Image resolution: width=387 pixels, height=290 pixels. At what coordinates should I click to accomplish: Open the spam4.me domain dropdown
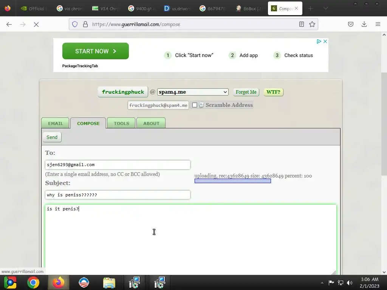click(x=193, y=92)
